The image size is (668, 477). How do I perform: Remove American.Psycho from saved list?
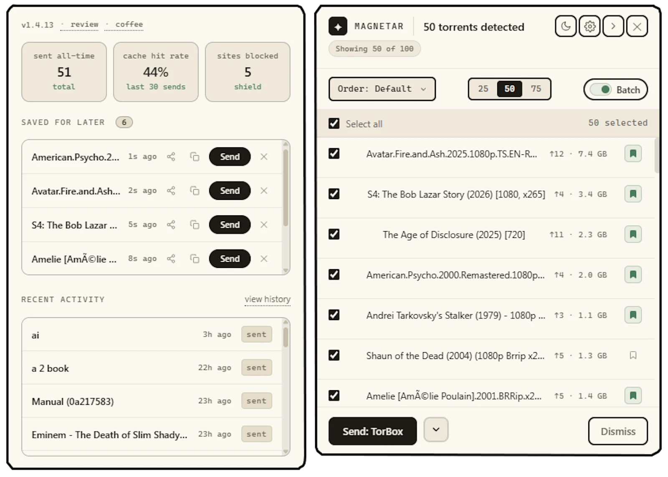264,157
